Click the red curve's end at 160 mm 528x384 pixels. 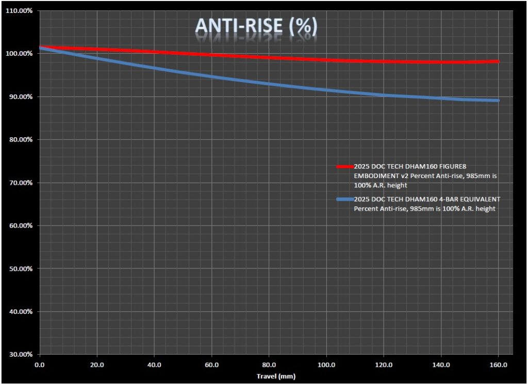(498, 61)
